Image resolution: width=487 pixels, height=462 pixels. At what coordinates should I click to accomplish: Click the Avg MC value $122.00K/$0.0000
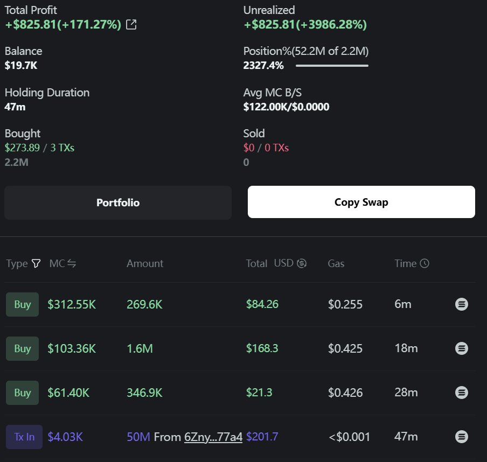tap(286, 107)
